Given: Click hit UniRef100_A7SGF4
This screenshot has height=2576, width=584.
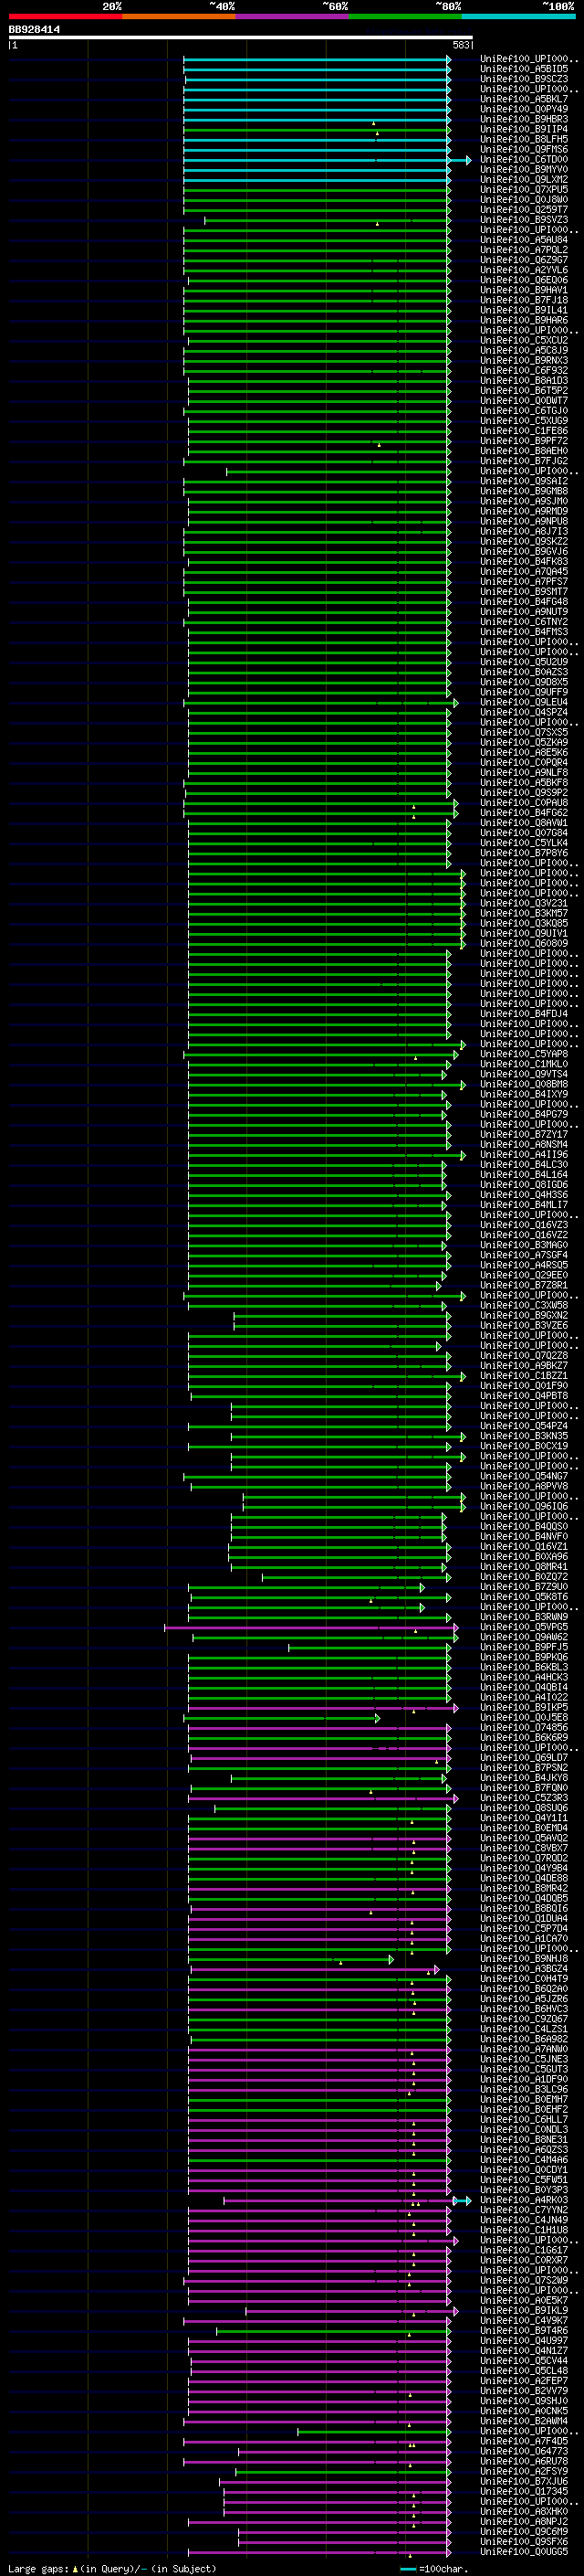Looking at the screenshot, I should click(x=524, y=1256).
